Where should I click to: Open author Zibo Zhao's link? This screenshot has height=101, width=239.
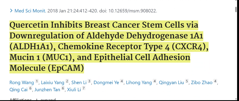click(202, 83)
